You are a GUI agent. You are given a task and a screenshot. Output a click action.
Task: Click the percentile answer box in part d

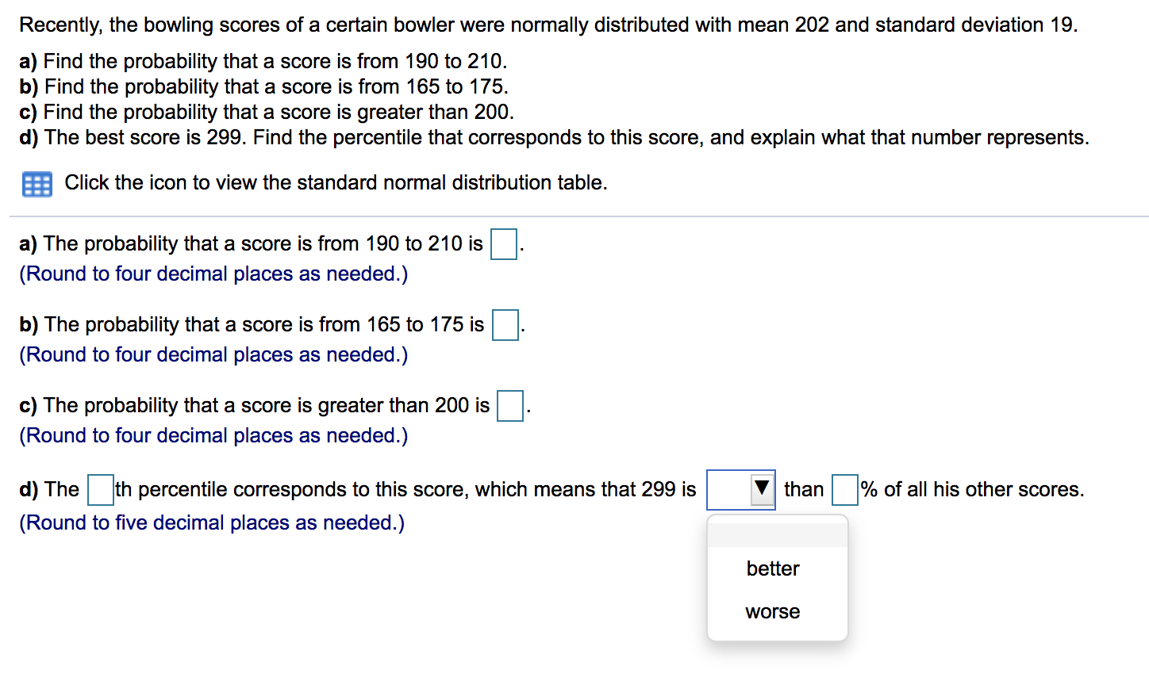click(99, 489)
